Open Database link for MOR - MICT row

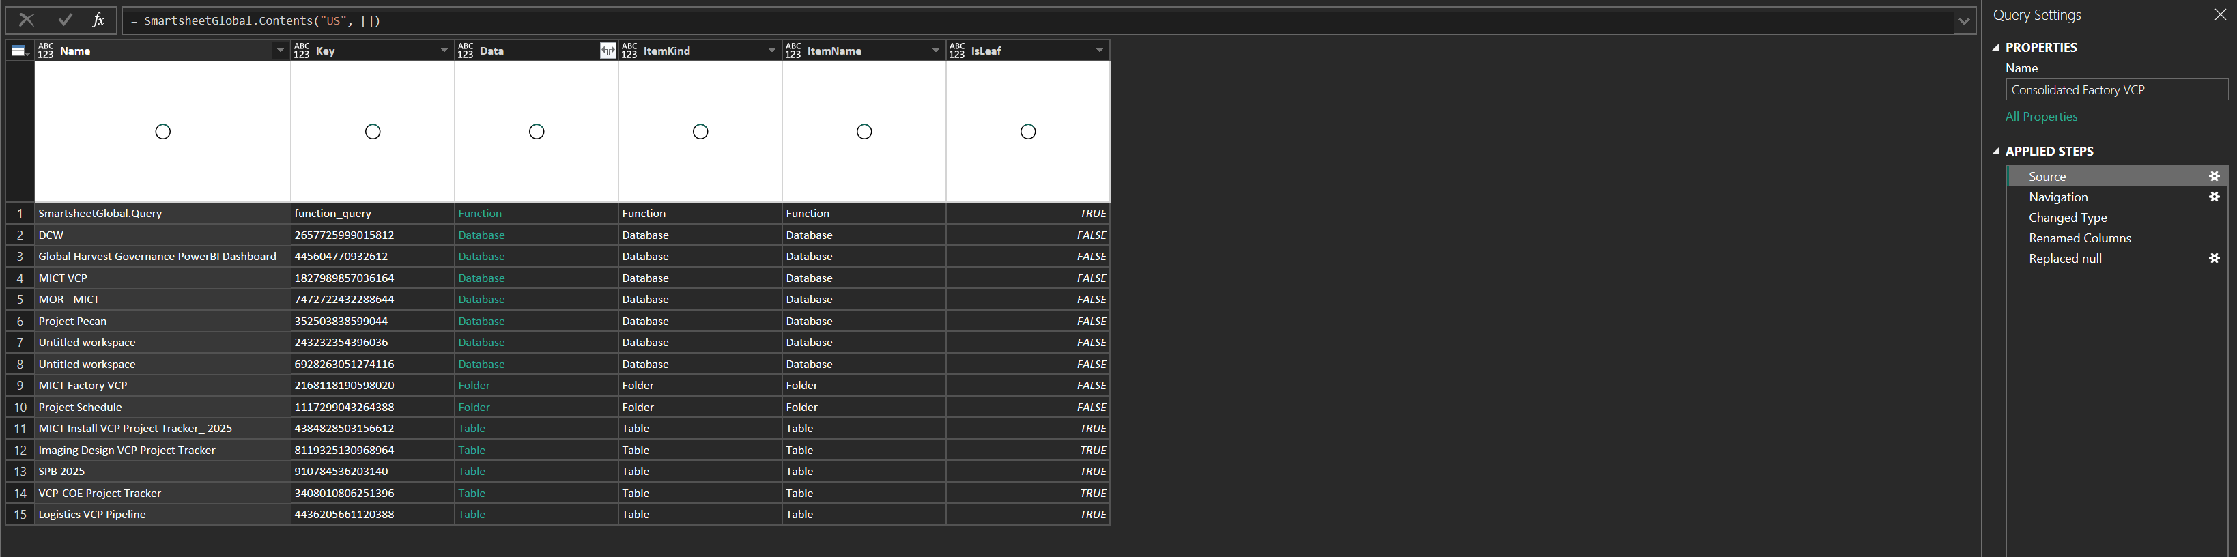click(x=481, y=300)
